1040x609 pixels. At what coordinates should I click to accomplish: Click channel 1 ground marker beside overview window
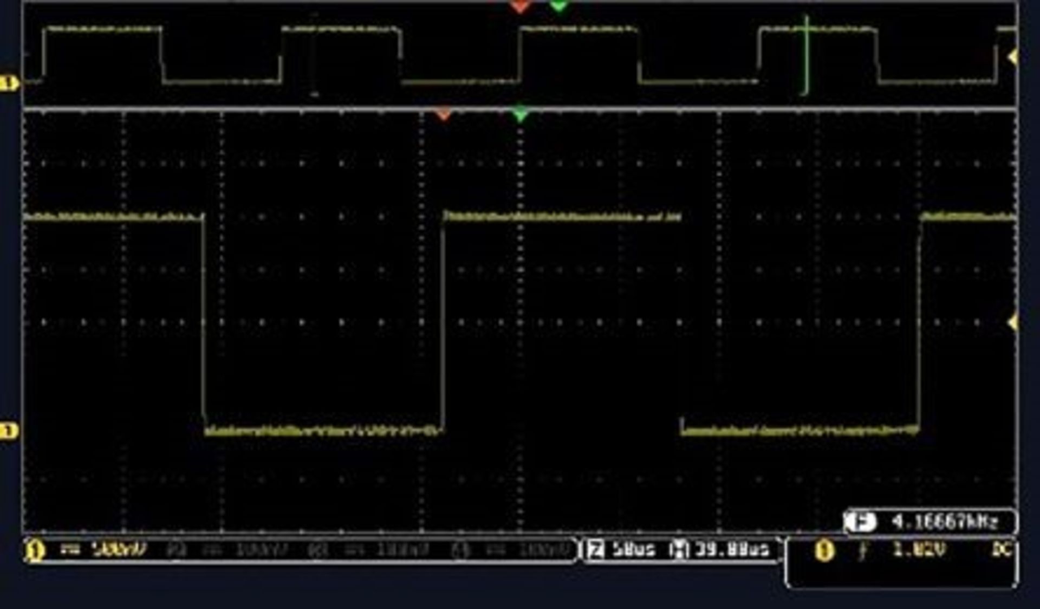coord(9,83)
